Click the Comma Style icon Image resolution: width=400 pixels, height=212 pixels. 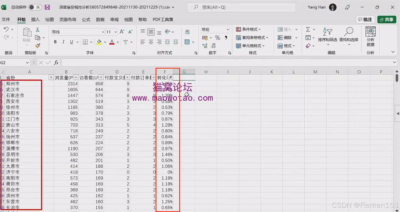226,38
